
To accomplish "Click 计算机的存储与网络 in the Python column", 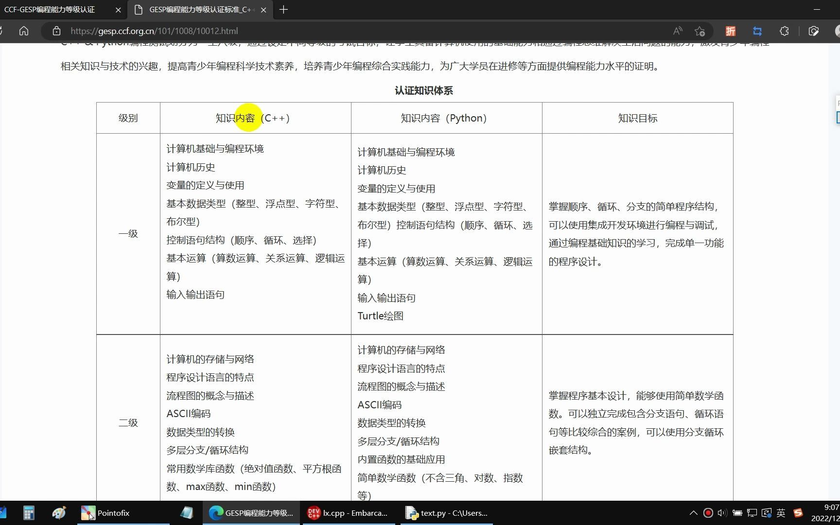I will point(401,350).
